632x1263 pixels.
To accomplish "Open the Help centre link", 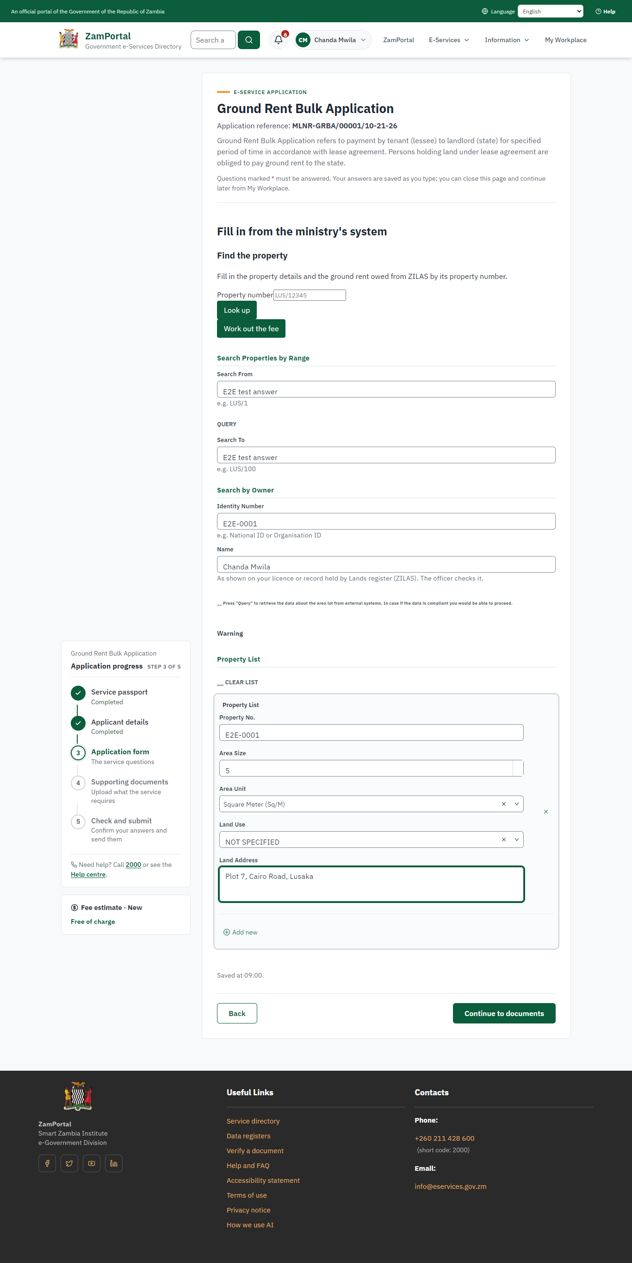I will [88, 874].
